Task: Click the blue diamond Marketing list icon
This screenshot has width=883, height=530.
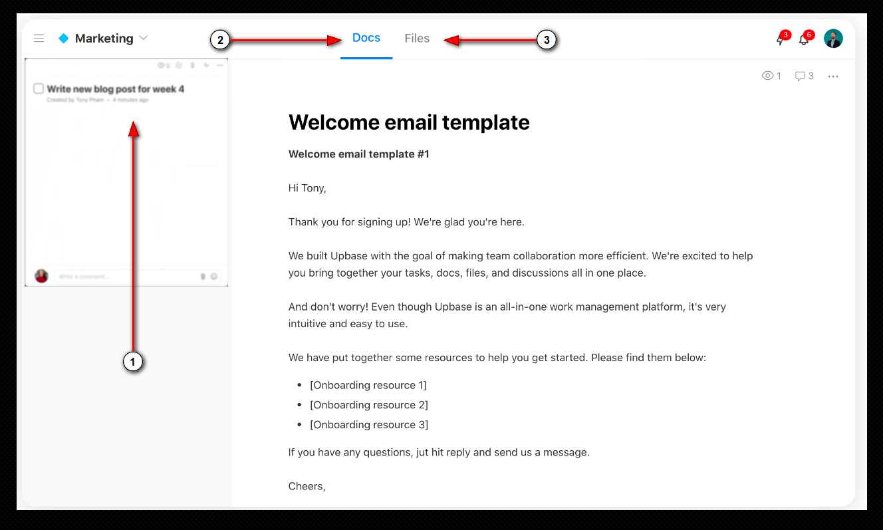Action: pos(64,39)
